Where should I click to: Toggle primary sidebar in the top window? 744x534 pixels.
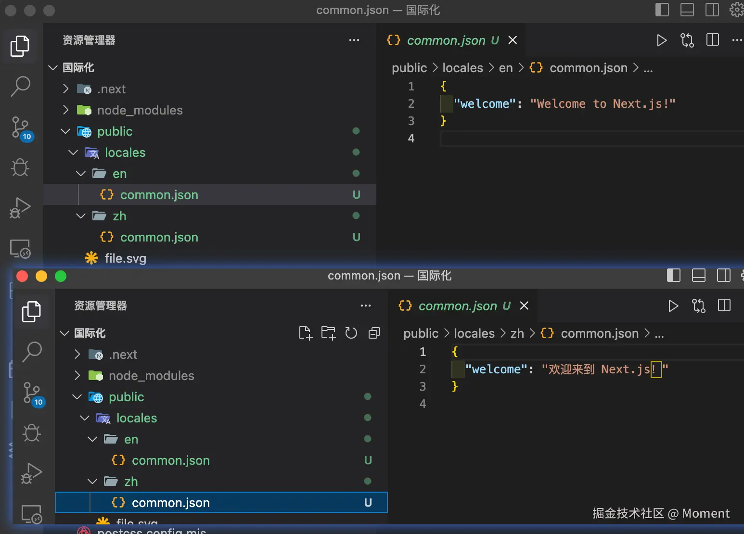662,10
